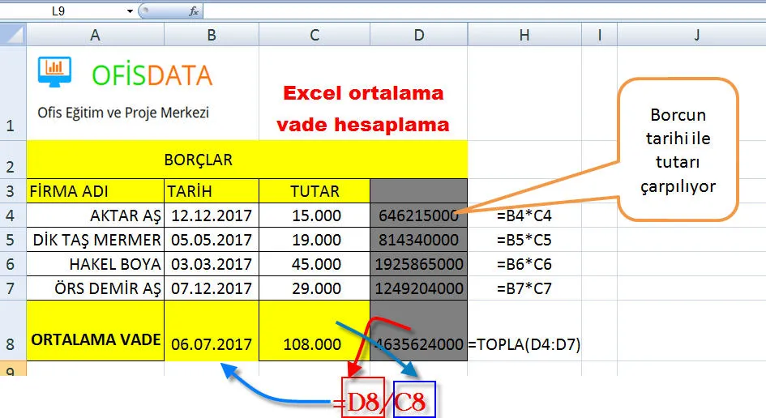Open the Name Box dropdown arrow
Image resolution: width=766 pixels, height=418 pixels.
coord(130,11)
